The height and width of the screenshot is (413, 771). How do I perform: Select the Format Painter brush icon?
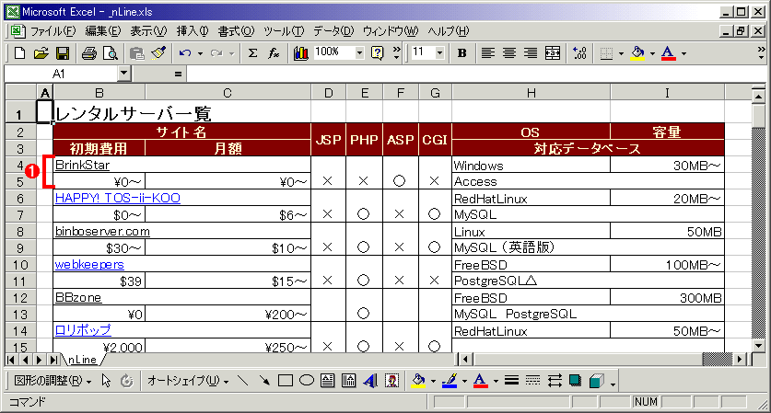[x=158, y=53]
